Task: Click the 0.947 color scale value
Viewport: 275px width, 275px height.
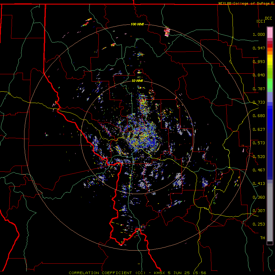Action: pos(259,48)
